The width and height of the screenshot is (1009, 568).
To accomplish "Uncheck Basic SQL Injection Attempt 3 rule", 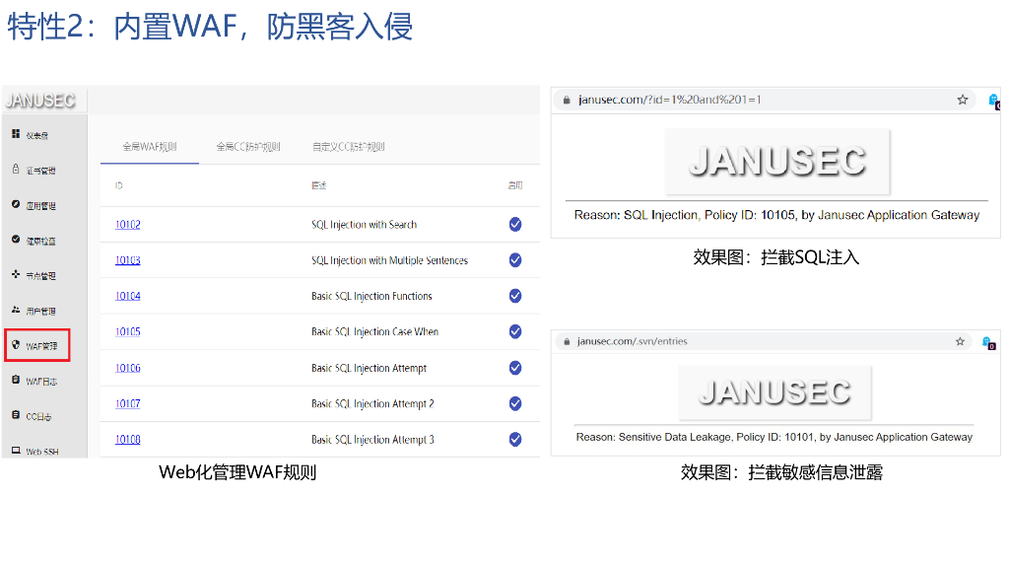I will (515, 439).
